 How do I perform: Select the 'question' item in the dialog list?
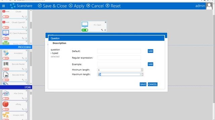pos(55,50)
